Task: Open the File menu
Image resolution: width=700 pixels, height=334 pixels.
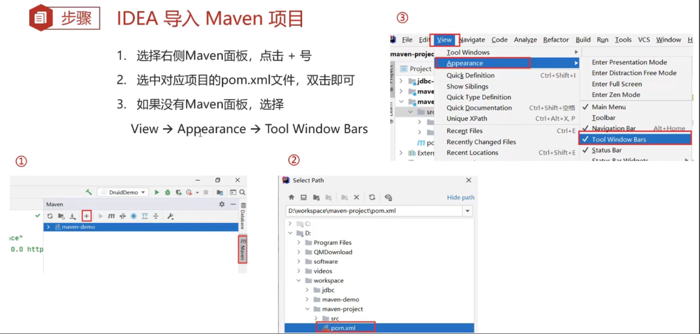Action: [407, 40]
